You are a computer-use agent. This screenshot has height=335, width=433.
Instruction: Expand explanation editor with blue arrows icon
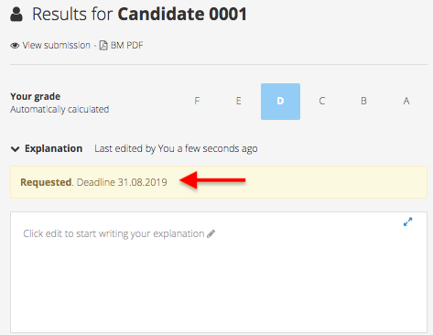tap(407, 222)
